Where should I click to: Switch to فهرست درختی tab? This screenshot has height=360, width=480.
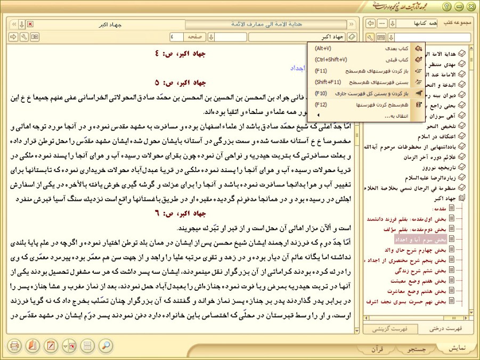pos(445,329)
